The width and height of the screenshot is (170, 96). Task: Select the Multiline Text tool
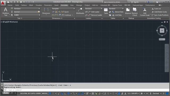(6, 12)
